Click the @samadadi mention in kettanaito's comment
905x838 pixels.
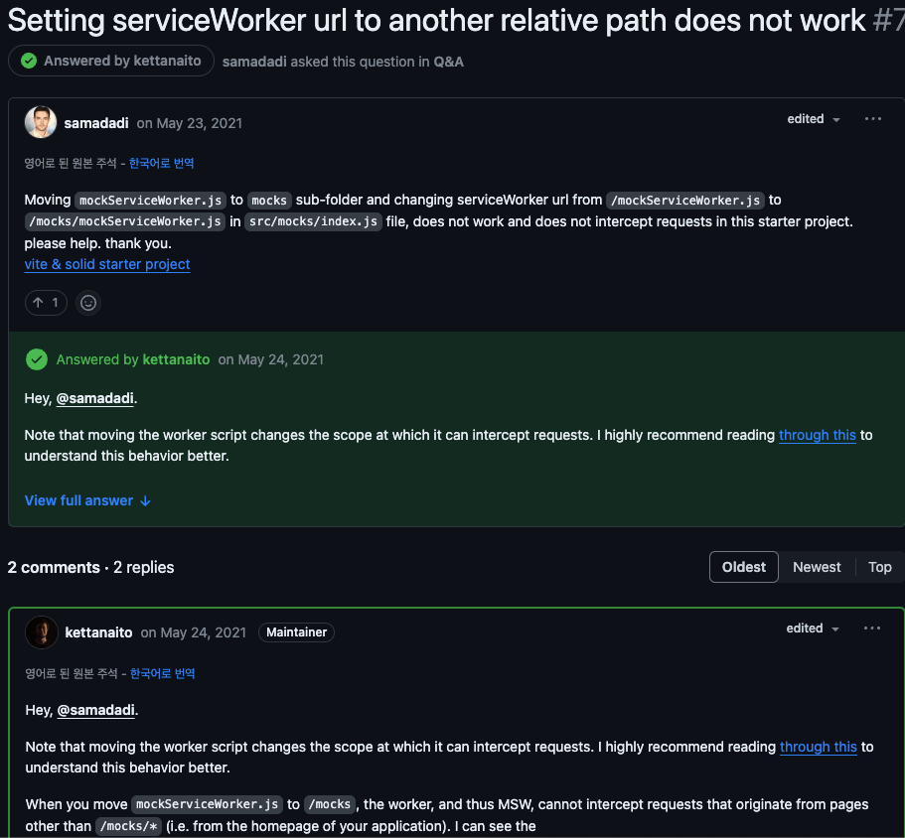[96, 710]
